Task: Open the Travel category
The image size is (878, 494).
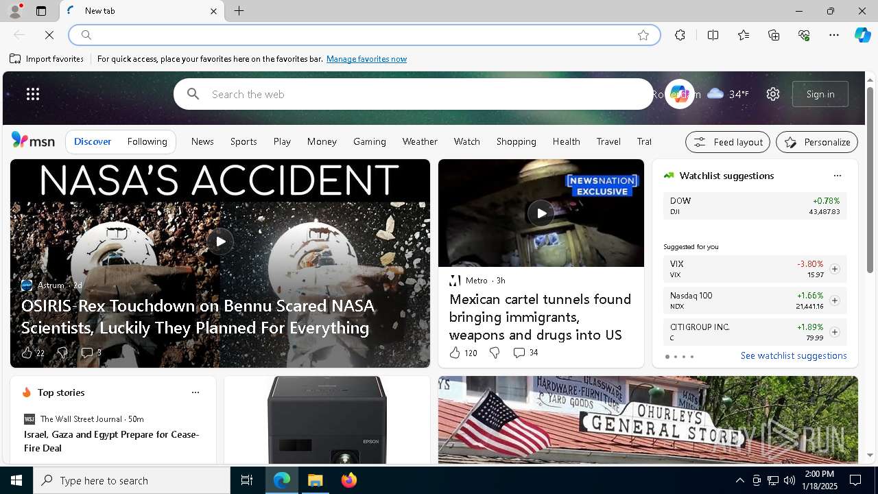Action: coord(608,141)
